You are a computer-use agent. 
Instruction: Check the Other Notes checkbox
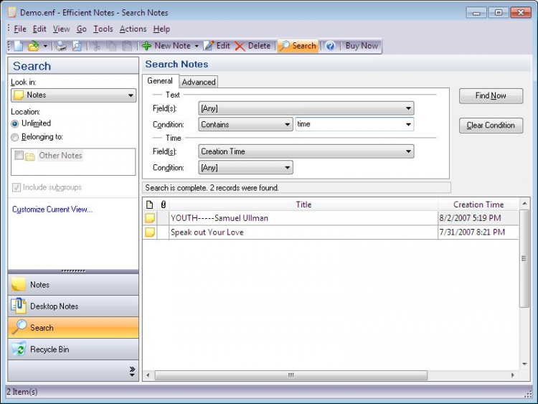coord(19,156)
